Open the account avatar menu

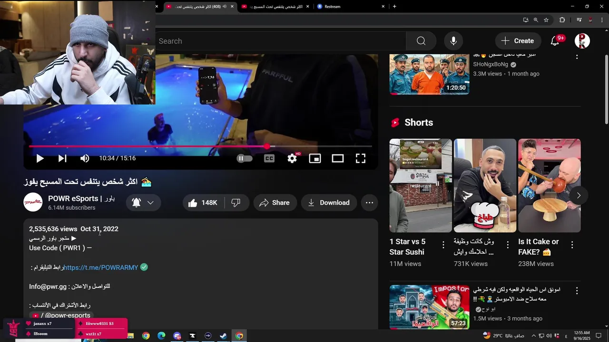point(582,41)
